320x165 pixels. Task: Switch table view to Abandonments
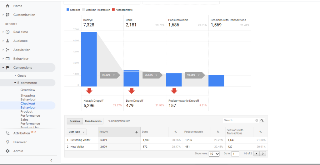point(93,121)
